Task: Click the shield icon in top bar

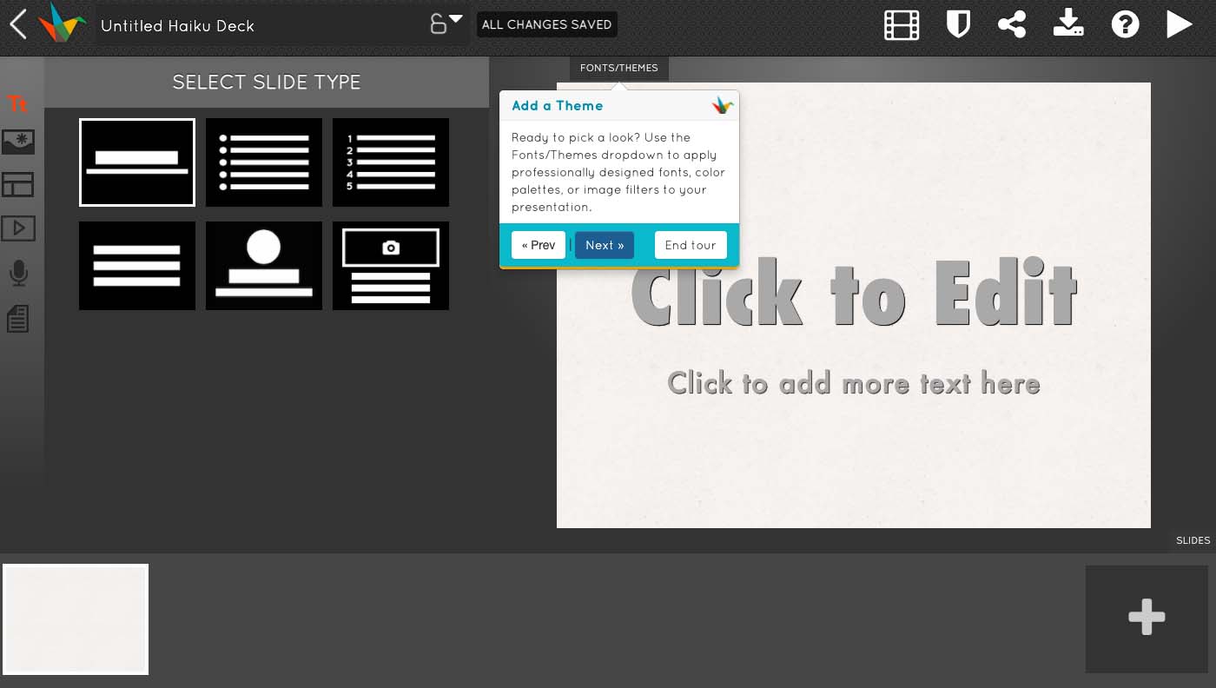Action: [x=958, y=24]
